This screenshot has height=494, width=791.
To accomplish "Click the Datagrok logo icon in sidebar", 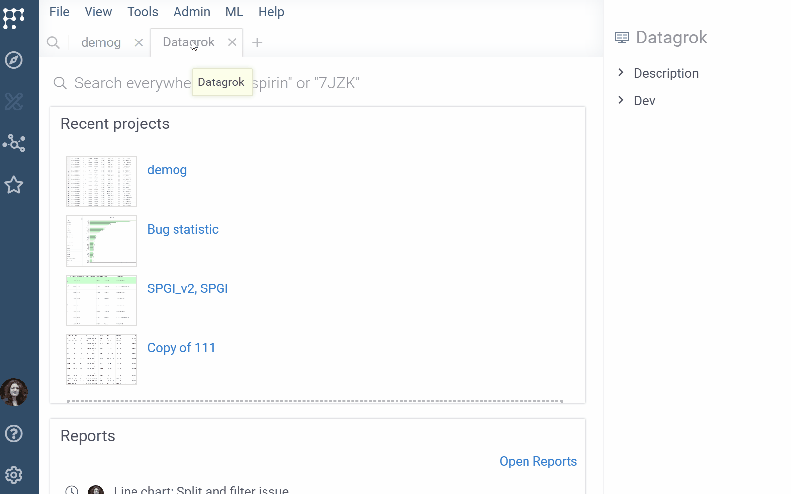I will click(14, 18).
